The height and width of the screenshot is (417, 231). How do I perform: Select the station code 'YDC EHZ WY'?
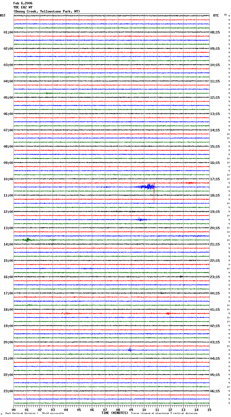[23, 7]
